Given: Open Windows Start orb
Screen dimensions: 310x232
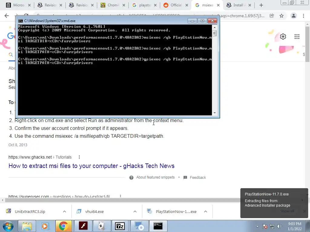Looking at the screenshot, I should (8, 226).
